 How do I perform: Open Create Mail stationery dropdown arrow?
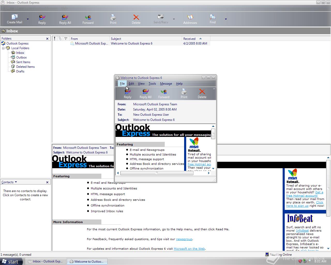pyautogui.click(x=28, y=19)
